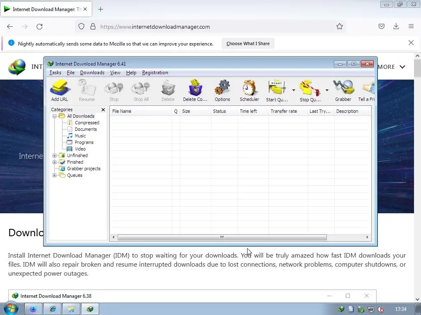Click the Start Queue toolbar icon
Viewport: 421px width, 315px height.
277,90
